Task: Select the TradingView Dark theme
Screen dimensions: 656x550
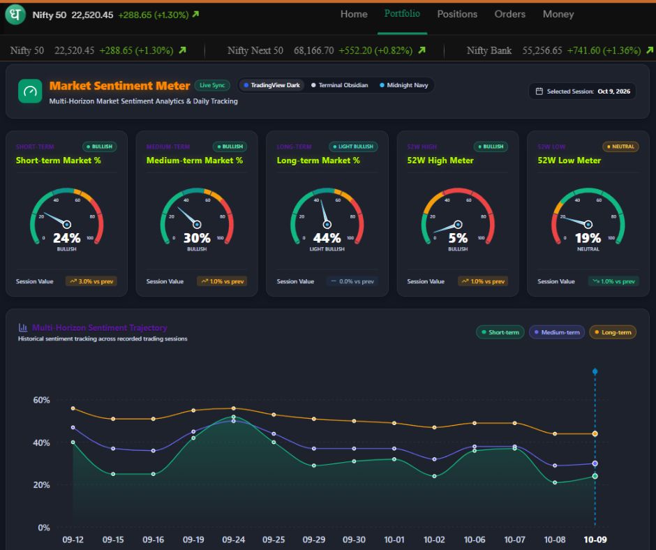Action: pos(272,85)
